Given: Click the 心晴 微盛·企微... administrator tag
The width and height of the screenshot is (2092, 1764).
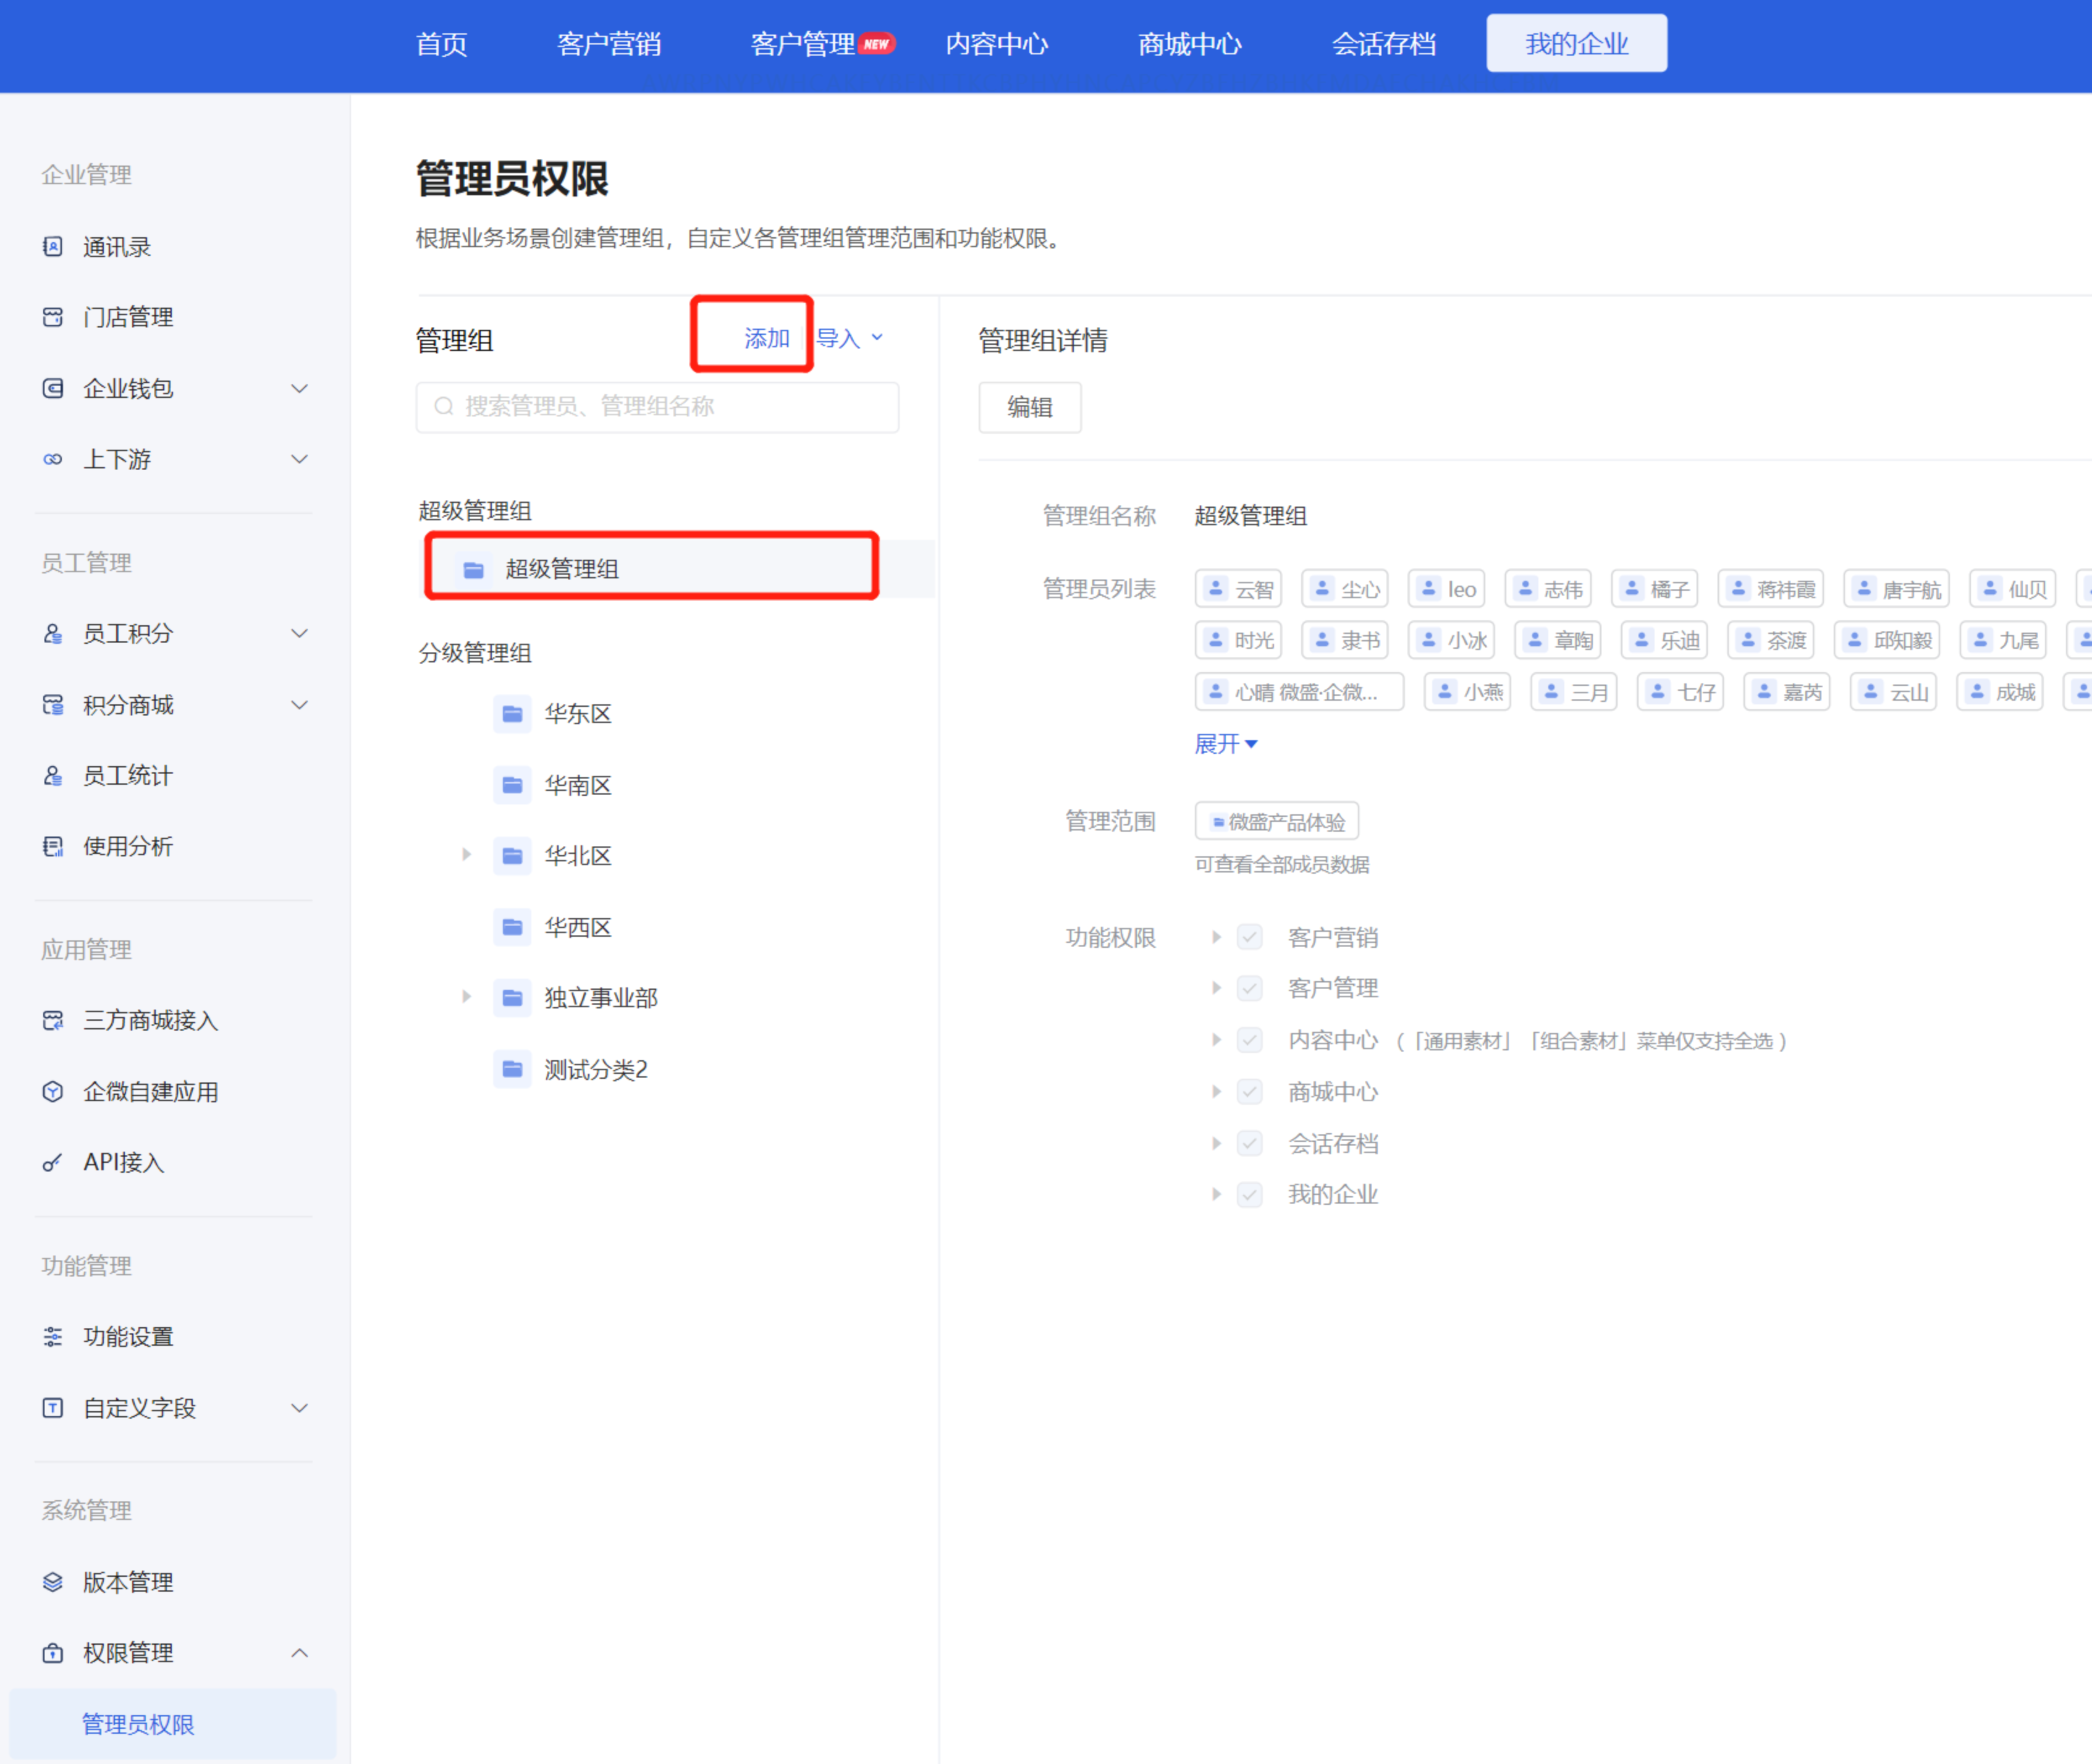Looking at the screenshot, I should pyautogui.click(x=1299, y=691).
